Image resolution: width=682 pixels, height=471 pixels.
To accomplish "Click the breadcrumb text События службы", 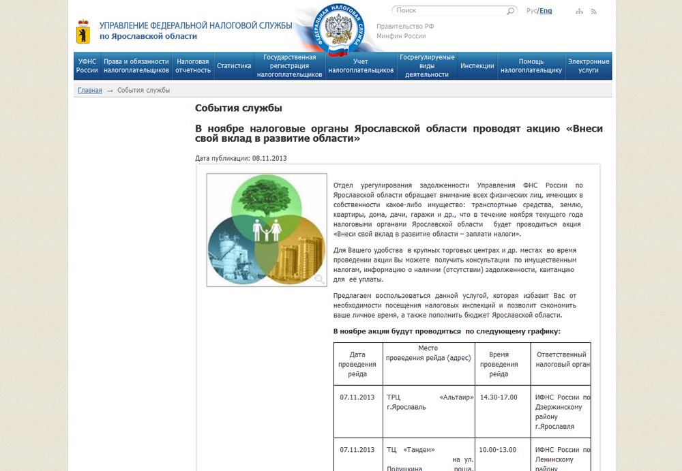I will click(x=143, y=90).
